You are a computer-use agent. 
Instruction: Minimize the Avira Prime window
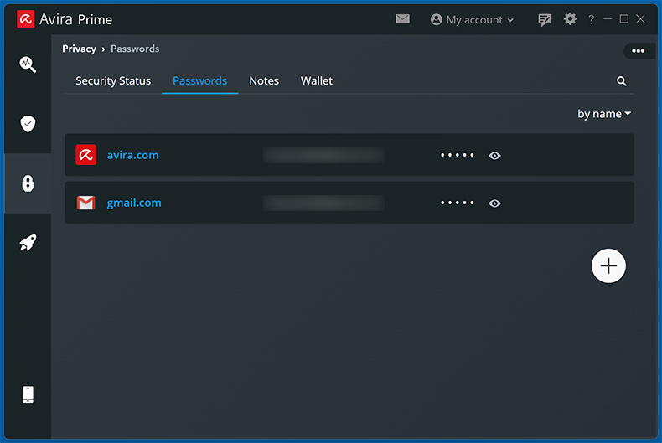608,19
